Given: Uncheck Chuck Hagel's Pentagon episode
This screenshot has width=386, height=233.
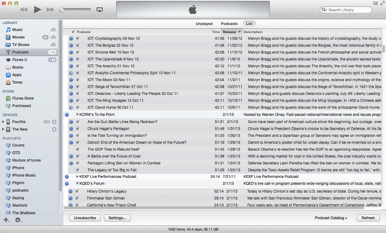Looking at the screenshot, I should click(x=78, y=129).
